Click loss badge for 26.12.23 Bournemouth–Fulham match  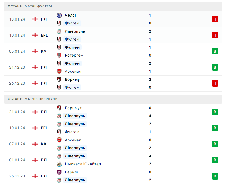click(215, 83)
